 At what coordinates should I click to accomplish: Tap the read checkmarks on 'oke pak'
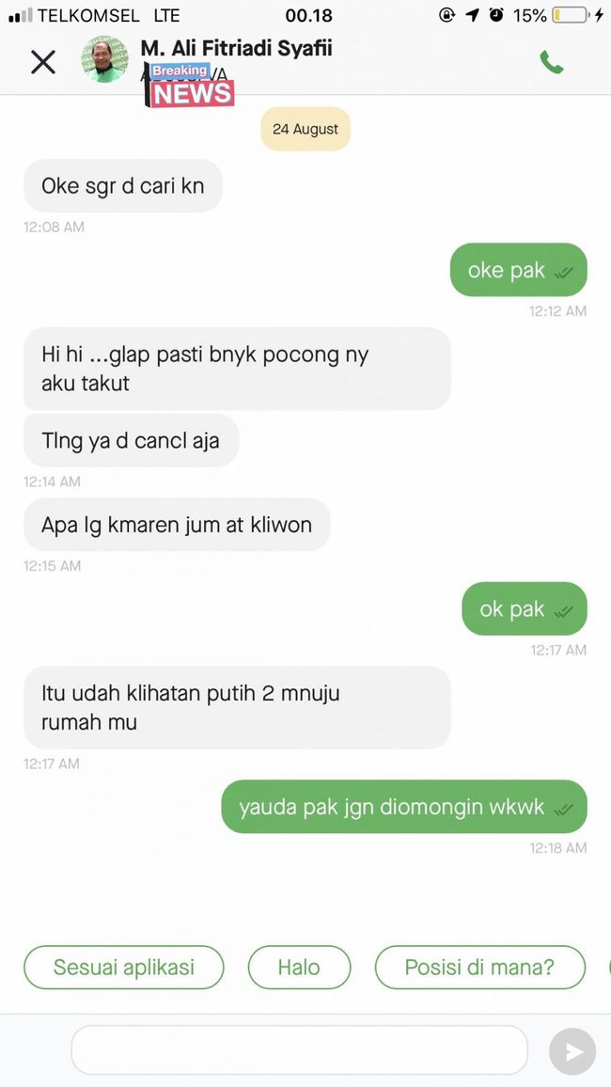coord(564,273)
